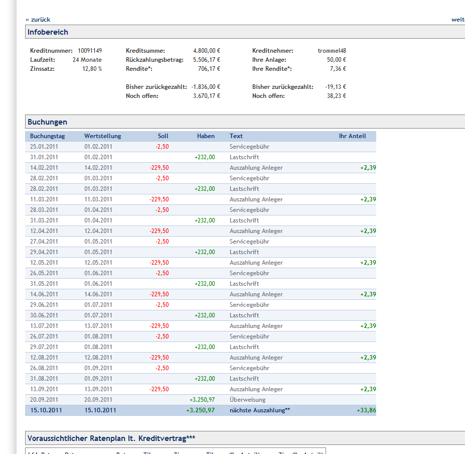Follow the partially visible weiter link
The image size is (465, 454).
click(458, 20)
